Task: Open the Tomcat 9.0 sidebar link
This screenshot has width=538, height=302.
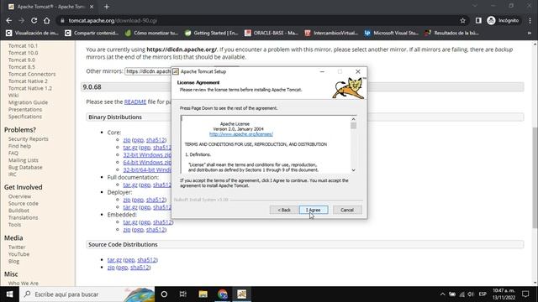Action: (x=22, y=60)
